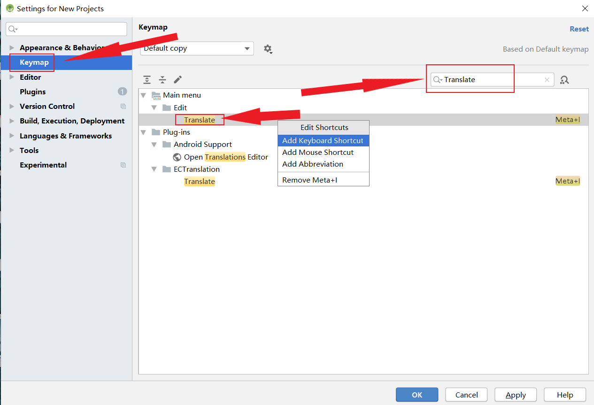Click Meta+I shortcut on Edit Translate row
The height and width of the screenshot is (405, 594).
tap(568, 120)
